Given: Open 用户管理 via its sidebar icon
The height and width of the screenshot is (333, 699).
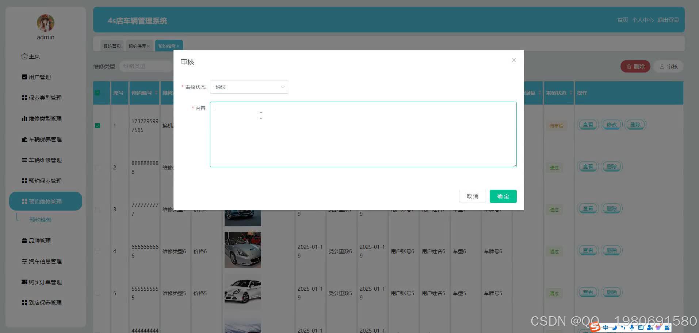Looking at the screenshot, I should pyautogui.click(x=24, y=77).
